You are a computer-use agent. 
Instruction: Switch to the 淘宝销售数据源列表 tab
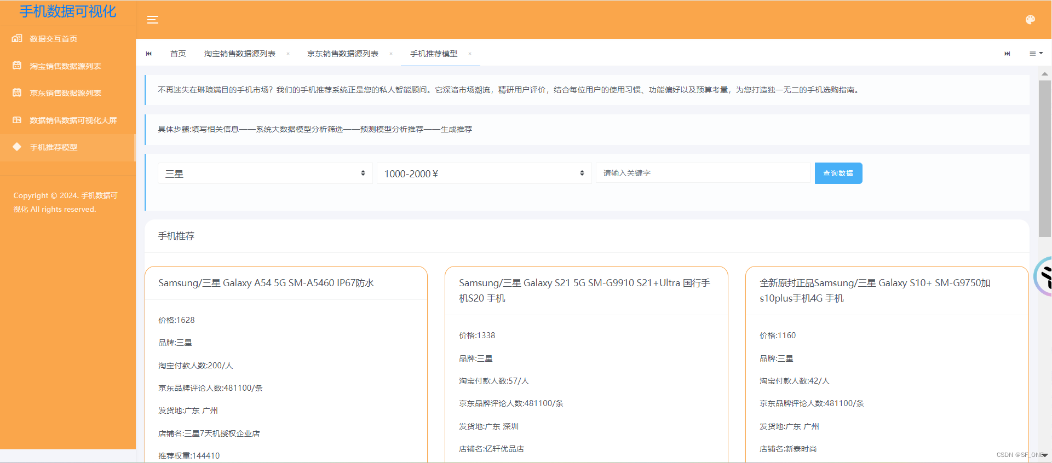point(240,54)
